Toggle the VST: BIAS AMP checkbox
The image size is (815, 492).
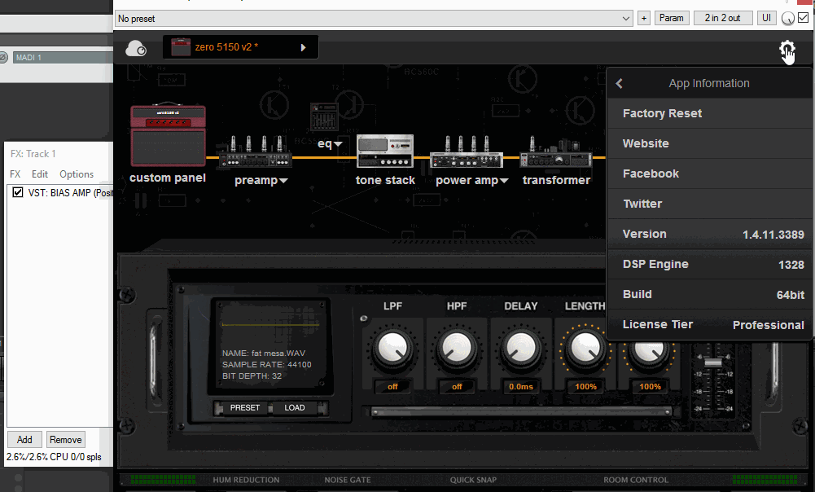[x=18, y=192]
